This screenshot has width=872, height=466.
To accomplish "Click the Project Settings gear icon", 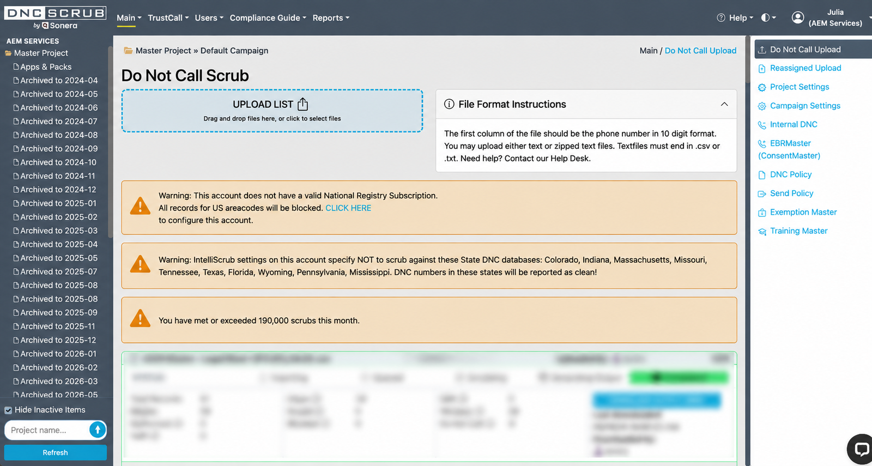I will click(762, 87).
